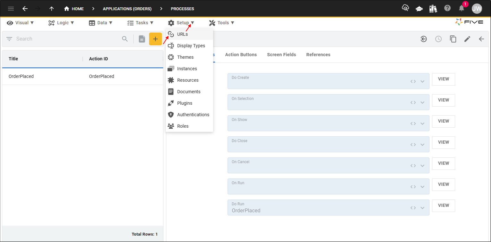Select Resources from the Setup menu
The image size is (491, 242).
point(189,80)
